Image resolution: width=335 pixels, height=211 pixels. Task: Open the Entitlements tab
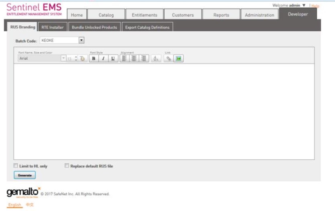click(144, 15)
